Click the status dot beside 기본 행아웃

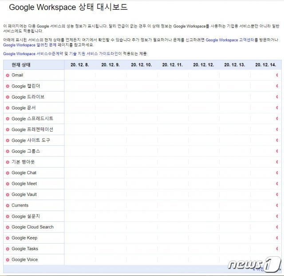(8, 162)
